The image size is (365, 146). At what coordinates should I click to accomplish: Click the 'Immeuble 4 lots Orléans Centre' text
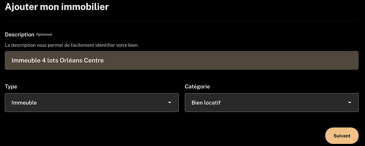(x=57, y=60)
